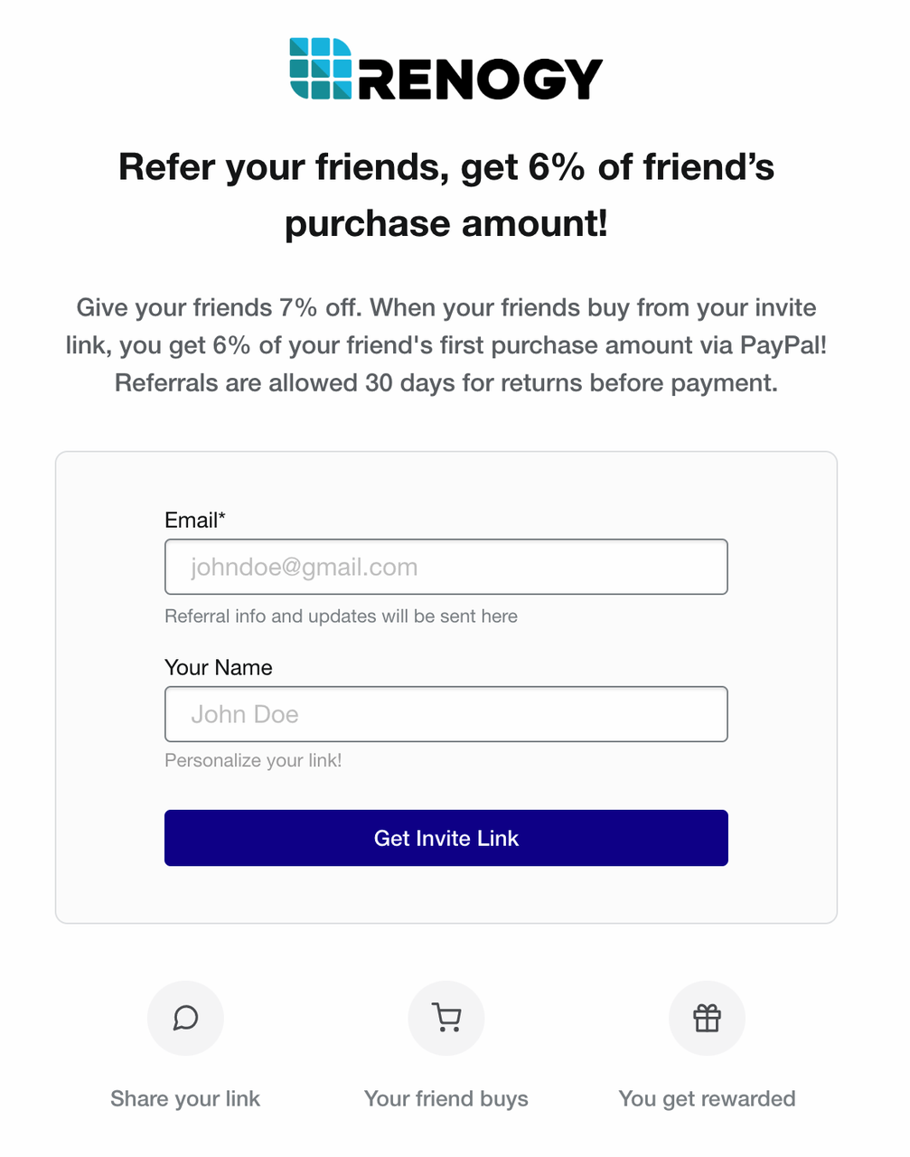The image size is (910, 1157).
Task: Focus the Email input field
Action: pos(446,567)
